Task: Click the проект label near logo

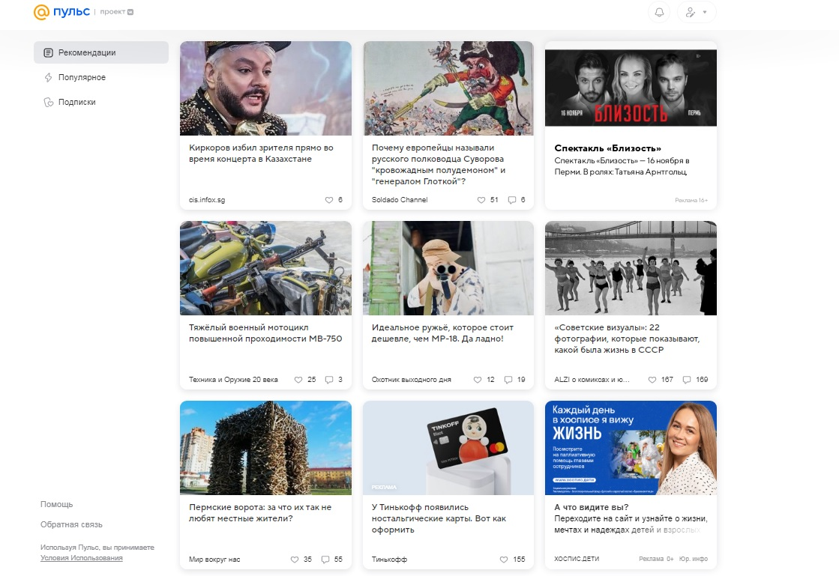Action: 112,12
